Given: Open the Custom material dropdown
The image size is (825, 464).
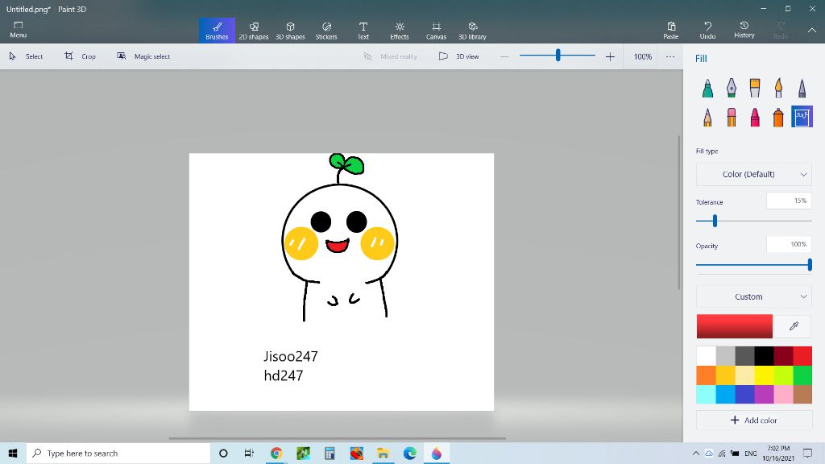Looking at the screenshot, I should pyautogui.click(x=753, y=296).
